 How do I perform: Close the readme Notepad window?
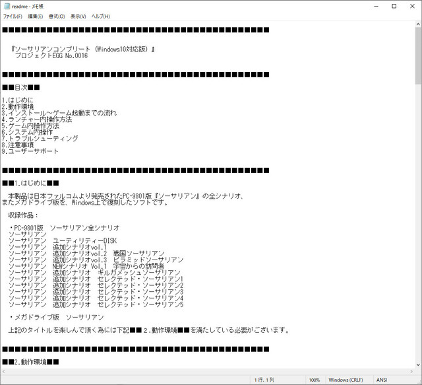click(412, 6)
